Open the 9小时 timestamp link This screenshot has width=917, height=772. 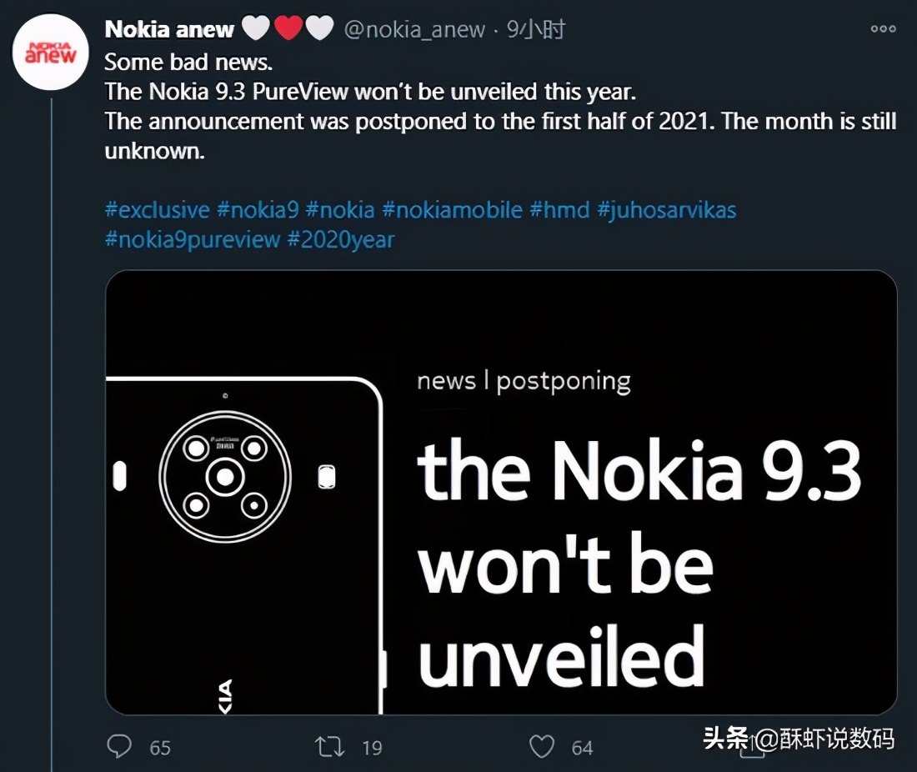coord(536,30)
